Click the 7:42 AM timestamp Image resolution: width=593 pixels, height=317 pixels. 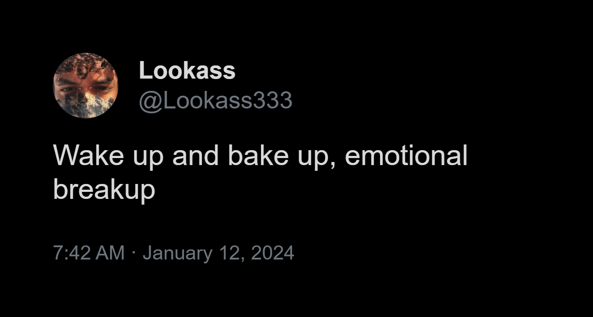[x=89, y=253]
